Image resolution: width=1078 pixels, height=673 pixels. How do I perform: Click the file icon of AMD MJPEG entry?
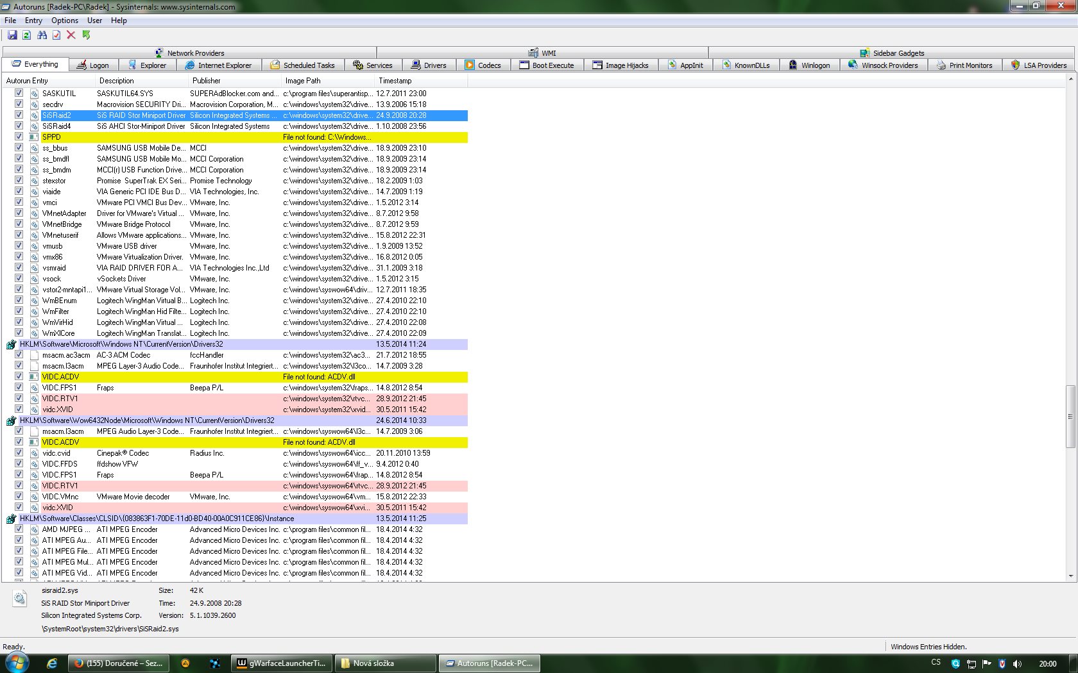pyautogui.click(x=34, y=529)
